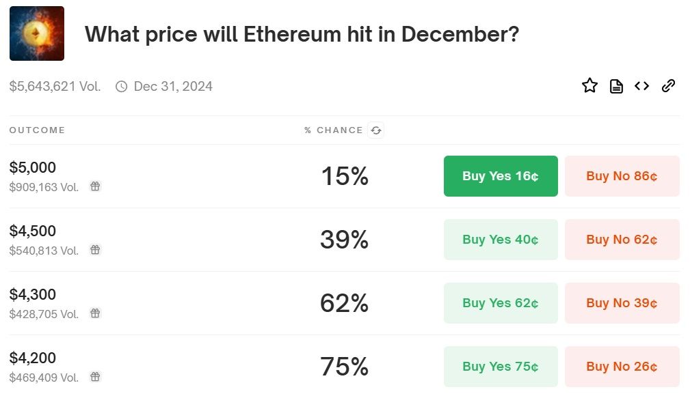The width and height of the screenshot is (690, 398).
Task: Click Buy Yes 75¢ for $4,200
Action: pyautogui.click(x=501, y=367)
